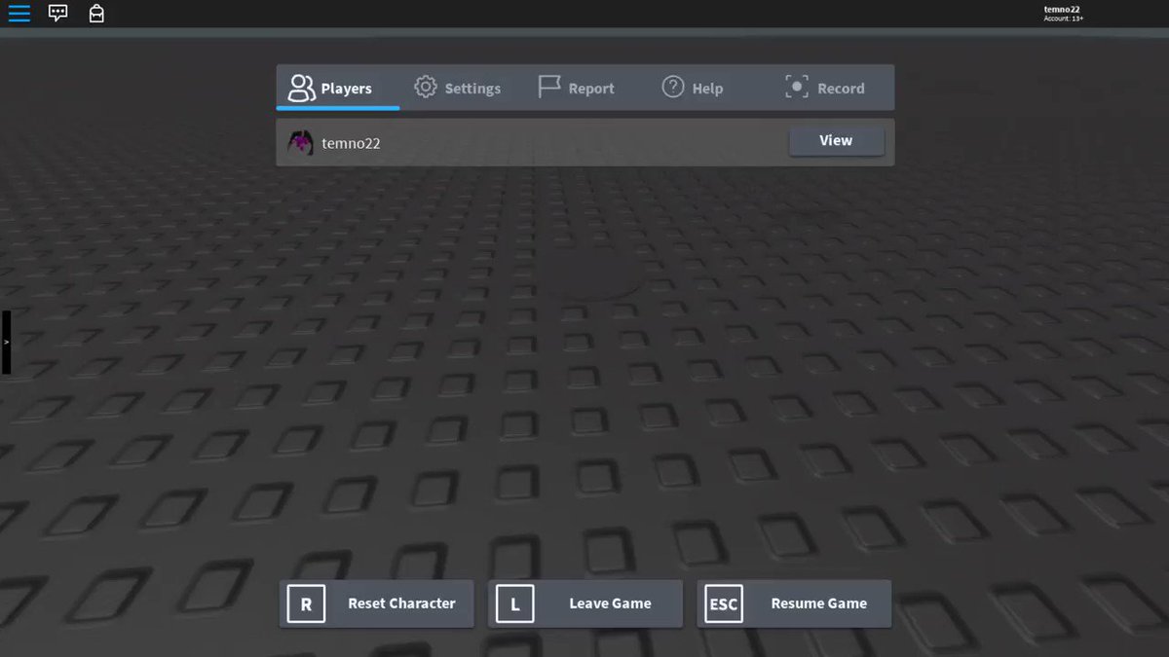
Task: Expand the left edge side panel arrow
Action: coord(6,343)
